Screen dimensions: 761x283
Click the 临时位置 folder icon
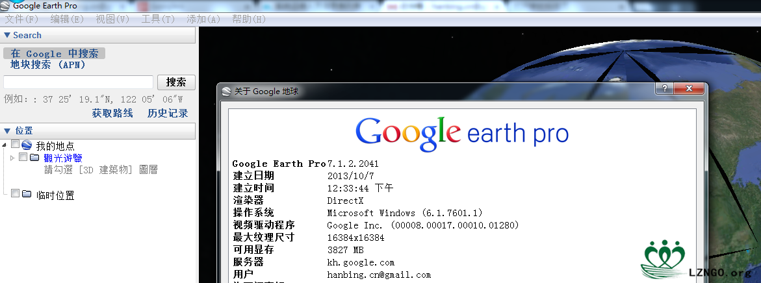(27, 194)
